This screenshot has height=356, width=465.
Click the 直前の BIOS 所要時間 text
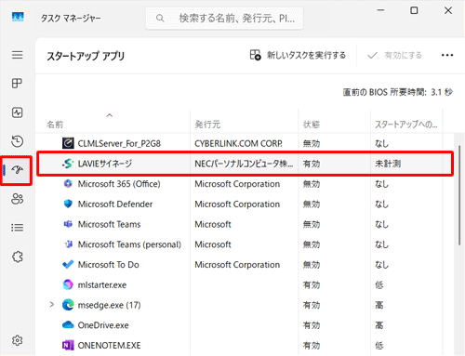click(x=398, y=92)
